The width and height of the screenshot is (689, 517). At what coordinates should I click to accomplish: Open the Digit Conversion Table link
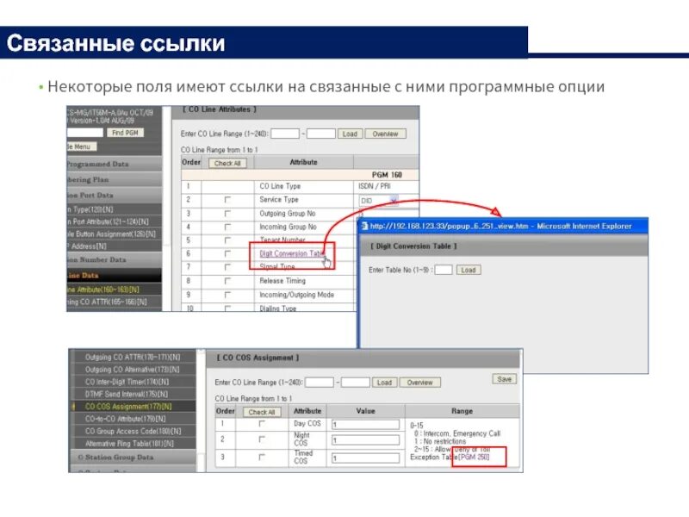292,253
